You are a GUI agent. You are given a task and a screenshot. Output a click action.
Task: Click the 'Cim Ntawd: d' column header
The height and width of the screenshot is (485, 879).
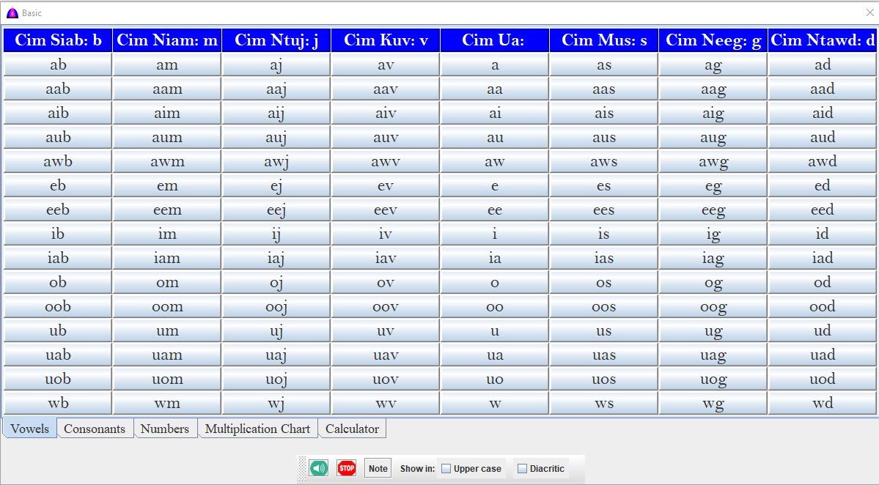tap(823, 40)
